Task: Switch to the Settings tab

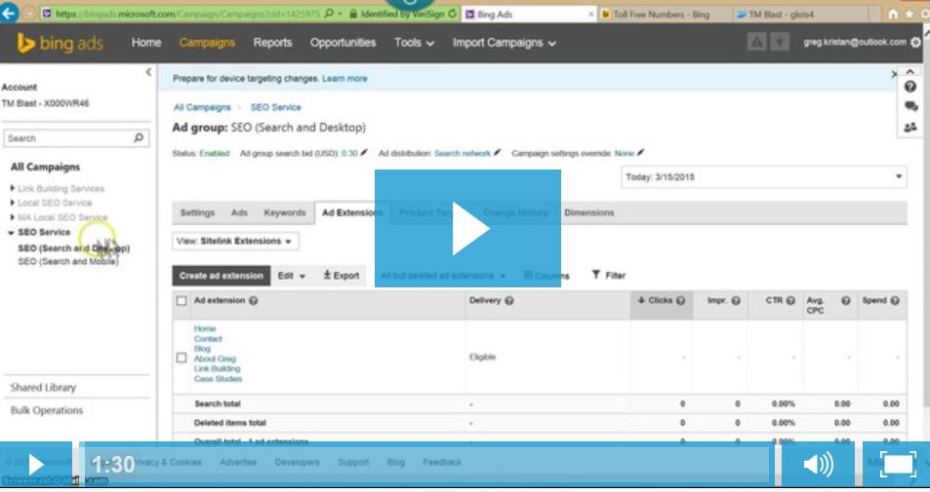Action: pos(197,212)
